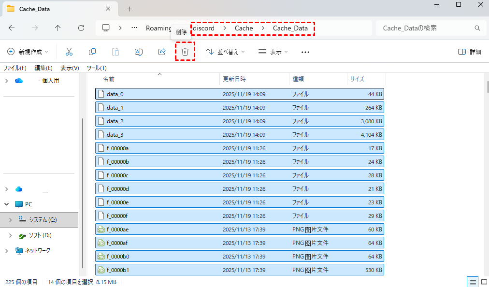The width and height of the screenshot is (489, 287).
Task: Switch to details list view in status bar
Action: [473, 282]
